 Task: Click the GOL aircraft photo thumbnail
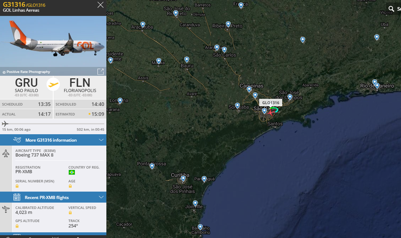53,42
